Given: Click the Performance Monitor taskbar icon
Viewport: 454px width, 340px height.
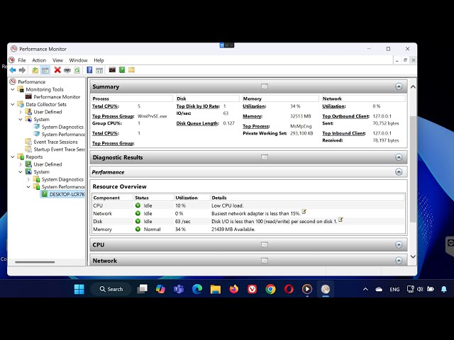Looking at the screenshot, I should (x=326, y=289).
